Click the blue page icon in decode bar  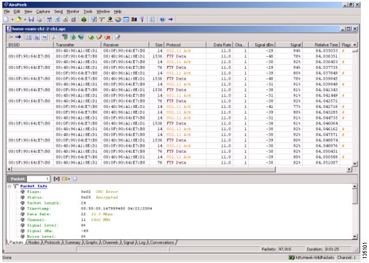(75, 179)
